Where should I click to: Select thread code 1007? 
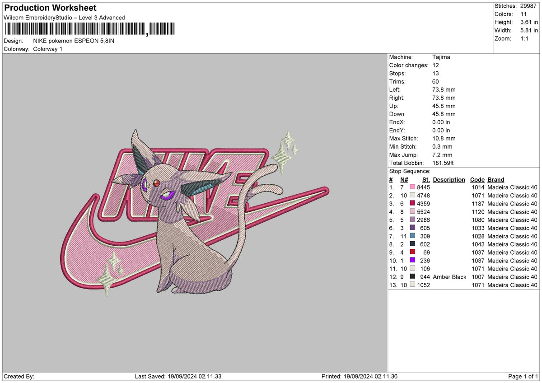478,276
